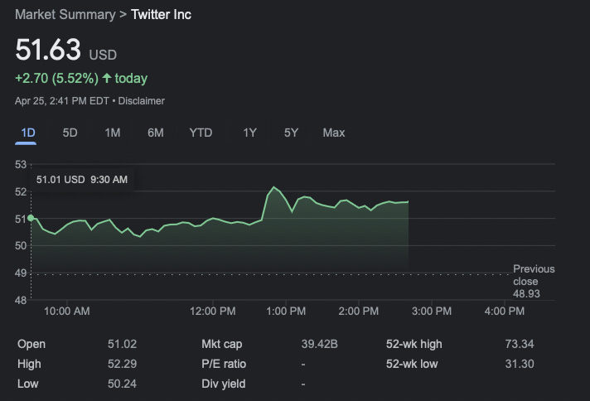Click the Mkt cap label

[221, 344]
